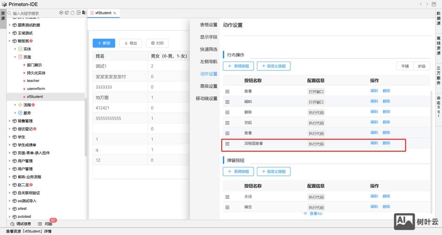442x235 pixels.
Task: Expand the aitest tree node
Action: pyautogui.click(x=9, y=209)
